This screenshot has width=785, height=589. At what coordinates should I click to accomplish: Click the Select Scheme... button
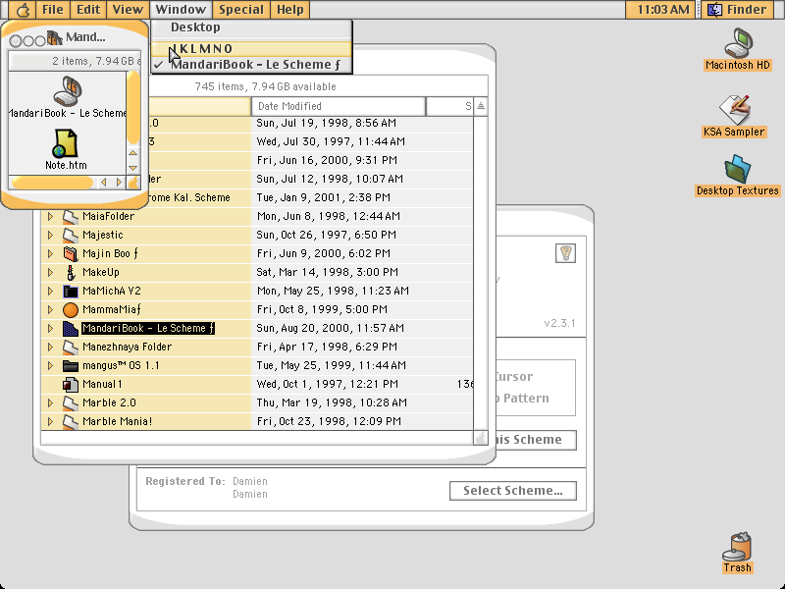point(512,491)
